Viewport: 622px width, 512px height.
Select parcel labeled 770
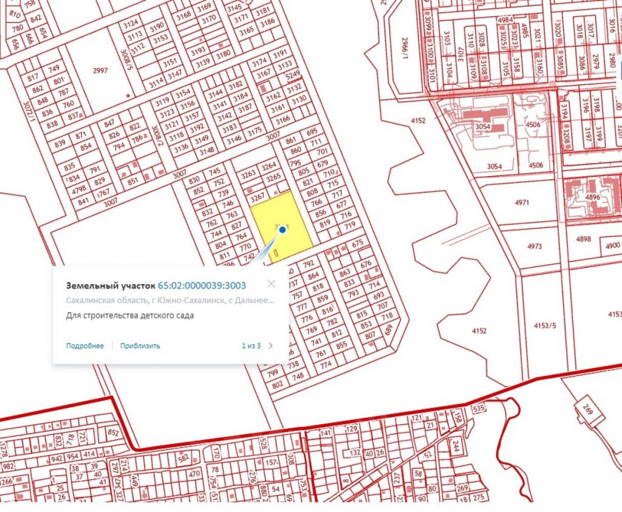click(245, 247)
